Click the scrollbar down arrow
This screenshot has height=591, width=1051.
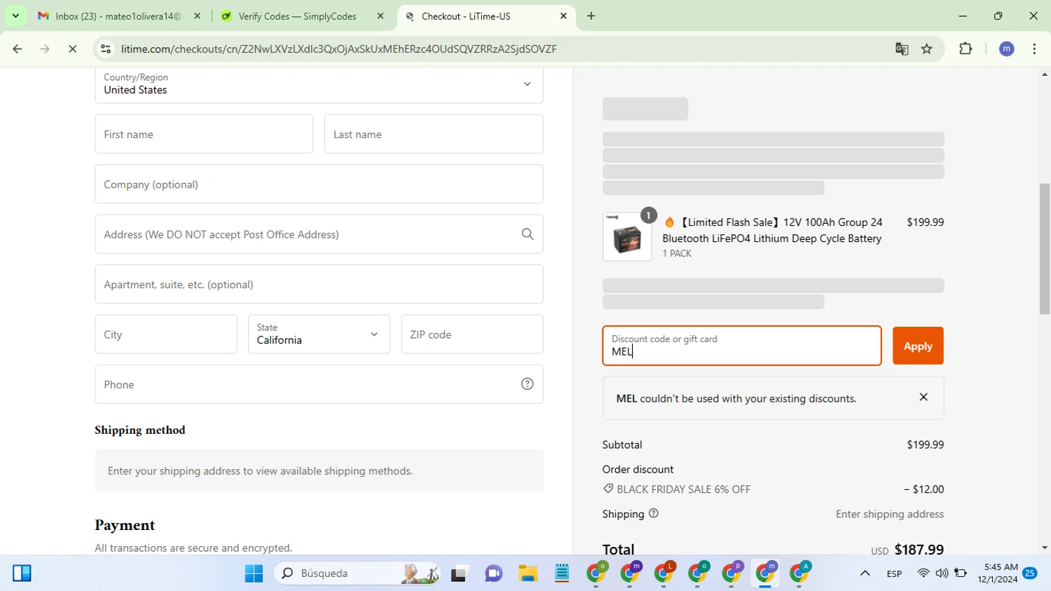coord(1045,548)
